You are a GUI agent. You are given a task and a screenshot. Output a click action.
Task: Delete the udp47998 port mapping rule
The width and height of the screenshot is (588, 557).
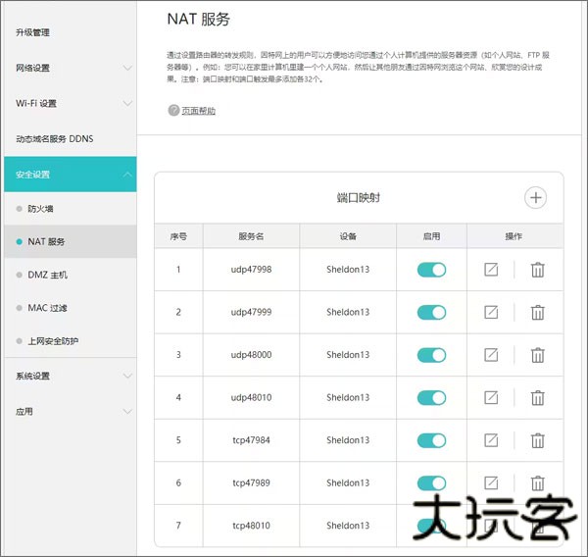pos(537,270)
